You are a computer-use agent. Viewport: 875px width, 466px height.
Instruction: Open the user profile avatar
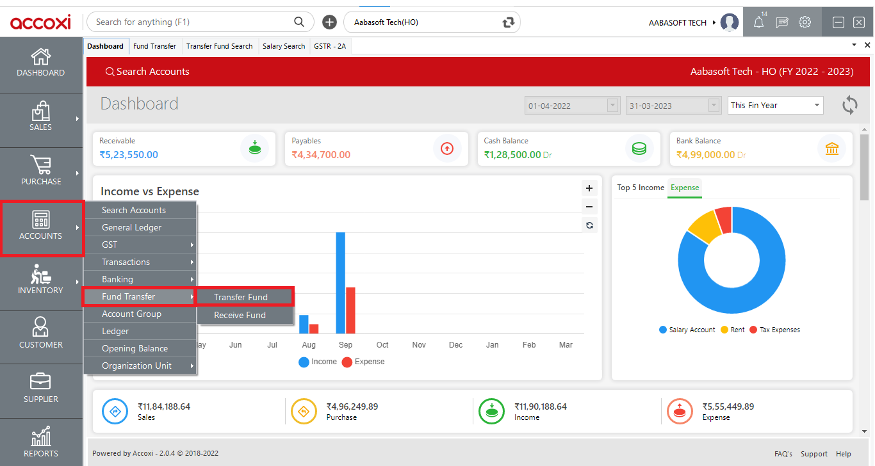[x=730, y=22]
